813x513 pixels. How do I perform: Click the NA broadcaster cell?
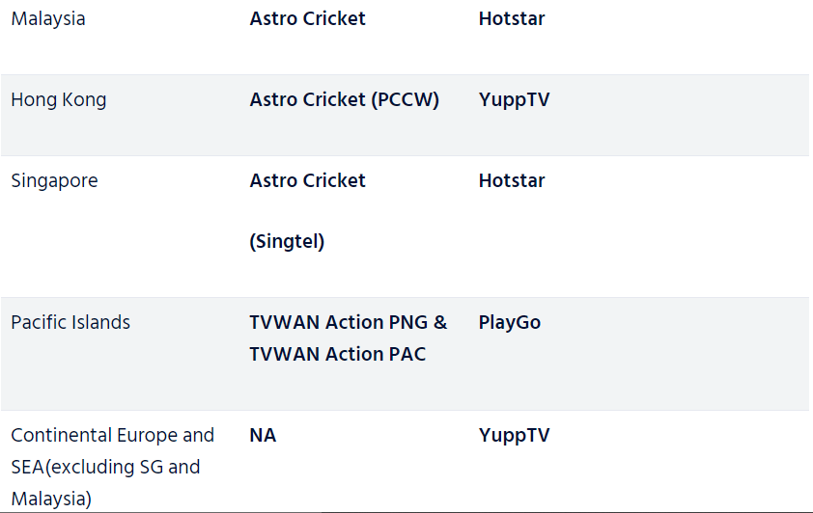[263, 435]
